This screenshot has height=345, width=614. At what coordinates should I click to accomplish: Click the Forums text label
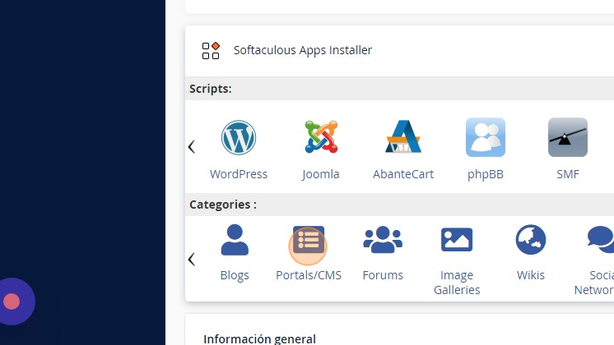(383, 275)
